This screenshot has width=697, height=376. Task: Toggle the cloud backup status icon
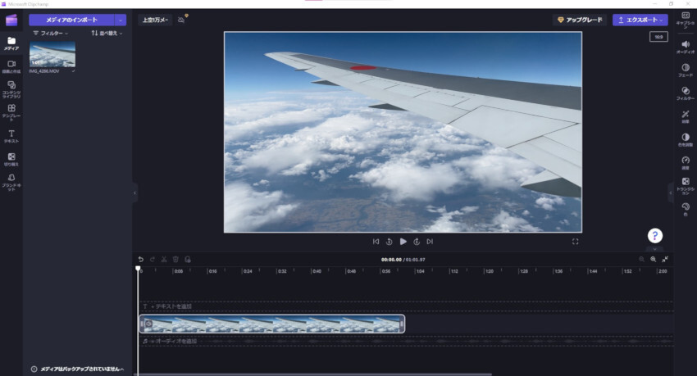point(182,20)
